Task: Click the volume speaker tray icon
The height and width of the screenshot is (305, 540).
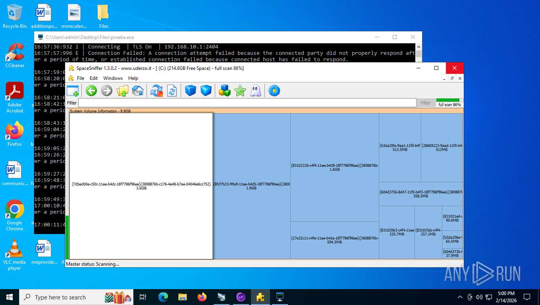Action: pyautogui.click(x=479, y=297)
